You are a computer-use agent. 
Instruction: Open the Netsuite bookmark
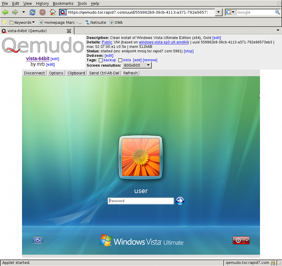[x=96, y=23]
